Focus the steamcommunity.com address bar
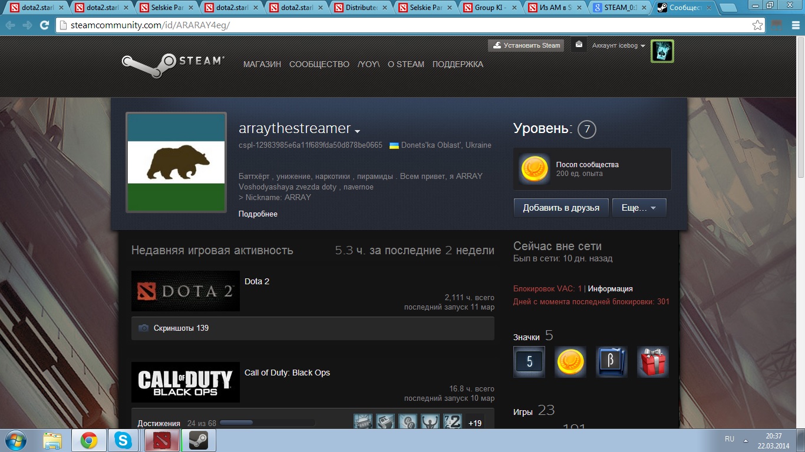 coord(404,25)
